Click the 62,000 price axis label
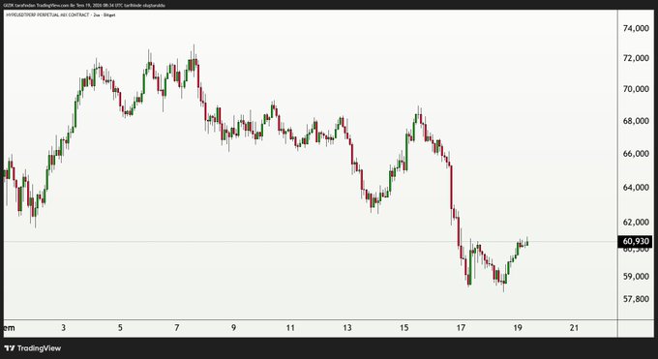Screen dimensions: 658x359 click(636, 223)
